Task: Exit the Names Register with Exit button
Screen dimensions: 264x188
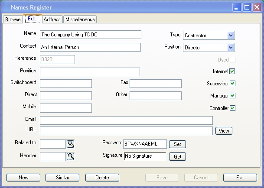Action: (240, 178)
